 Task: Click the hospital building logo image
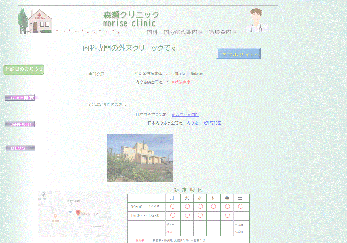35,21
